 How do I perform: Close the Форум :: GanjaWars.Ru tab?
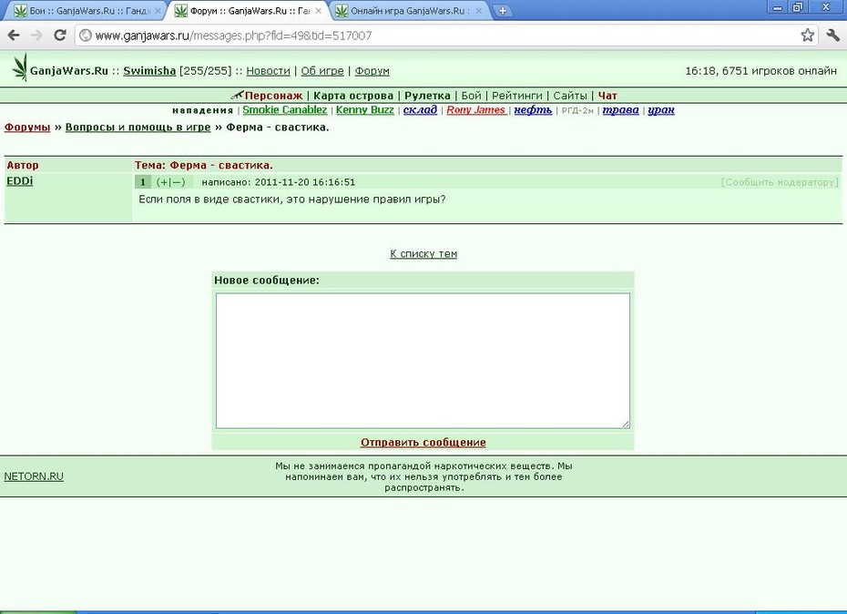click(318, 11)
